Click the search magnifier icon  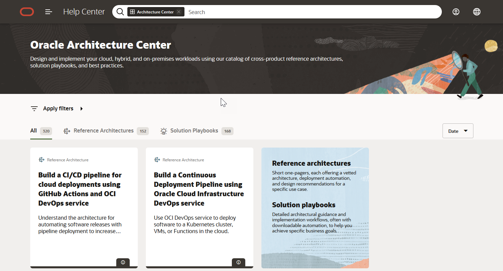[120, 11]
